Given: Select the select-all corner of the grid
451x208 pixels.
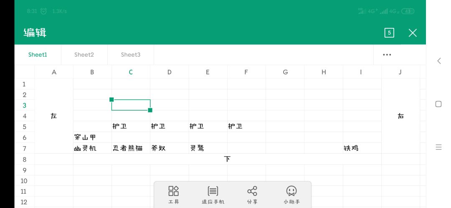Looking at the screenshot, I should click(x=24, y=72).
